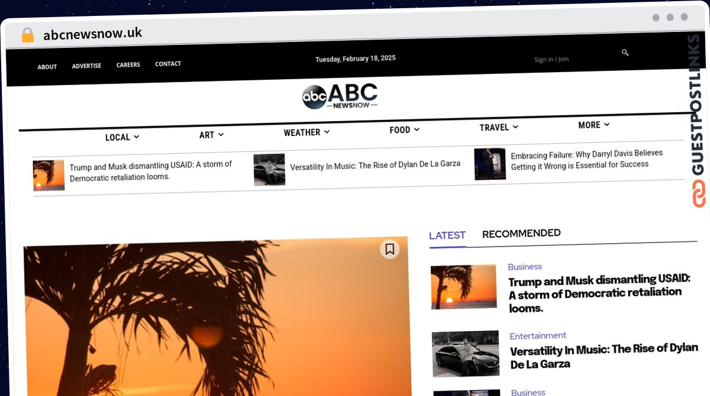Open the MORE dropdown menu
Screen dimensions: 710x396
pos(593,125)
